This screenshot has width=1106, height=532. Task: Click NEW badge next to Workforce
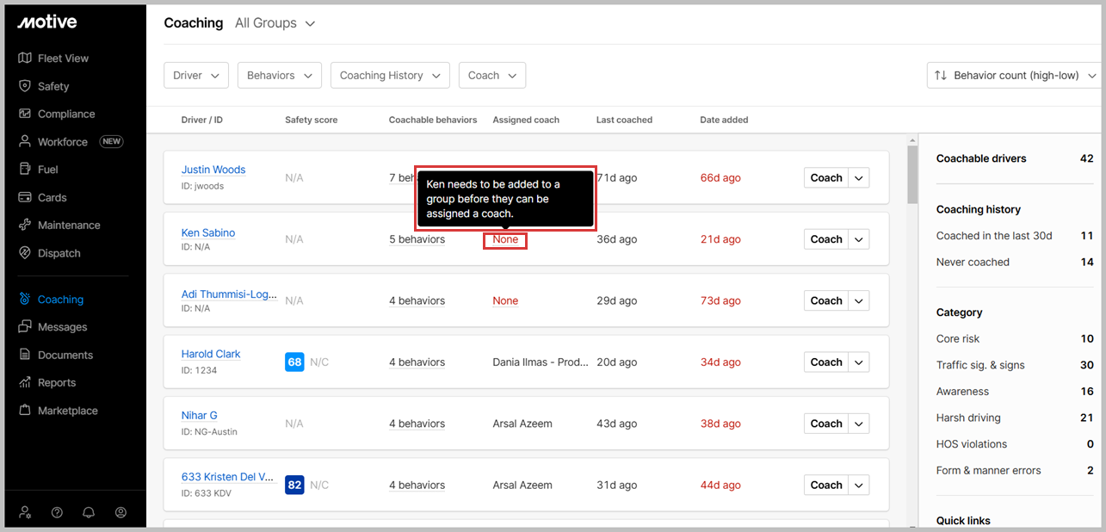click(111, 141)
